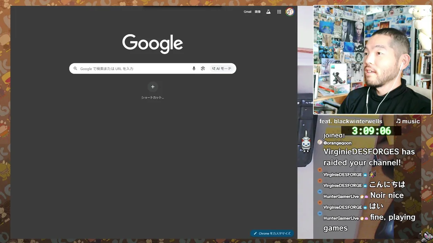
Task: Click fine, playing games chat message
Action: point(369,222)
